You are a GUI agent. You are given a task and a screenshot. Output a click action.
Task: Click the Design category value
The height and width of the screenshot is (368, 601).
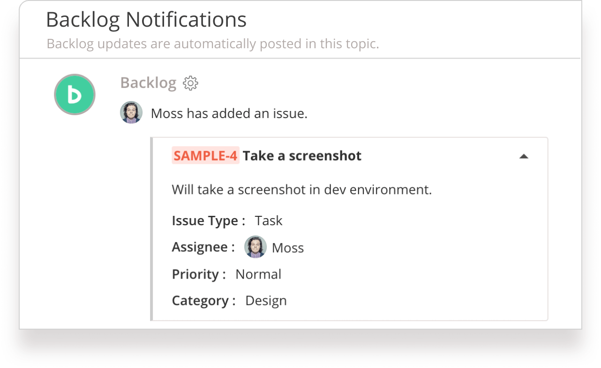[266, 301]
